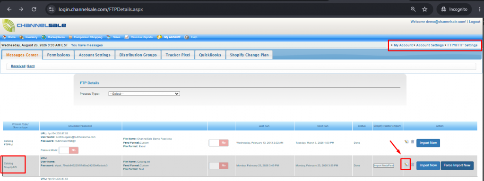Bookmark this page with the star icon
The width and height of the screenshot is (484, 181).
tap(425, 9)
